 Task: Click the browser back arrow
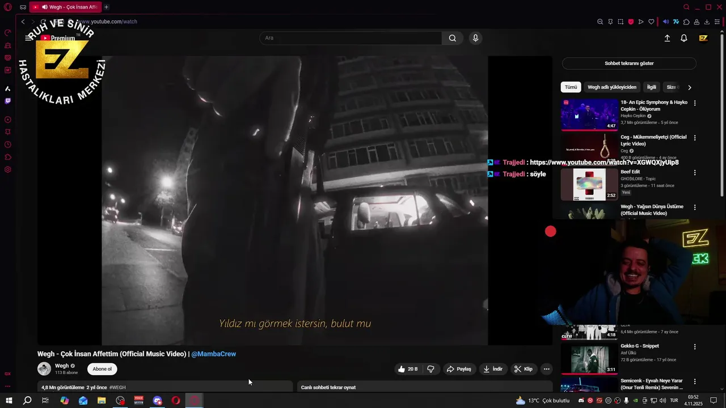click(x=23, y=22)
